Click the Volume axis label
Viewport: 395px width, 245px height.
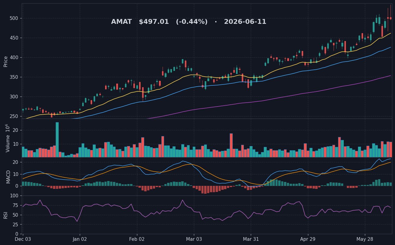coord(7,138)
